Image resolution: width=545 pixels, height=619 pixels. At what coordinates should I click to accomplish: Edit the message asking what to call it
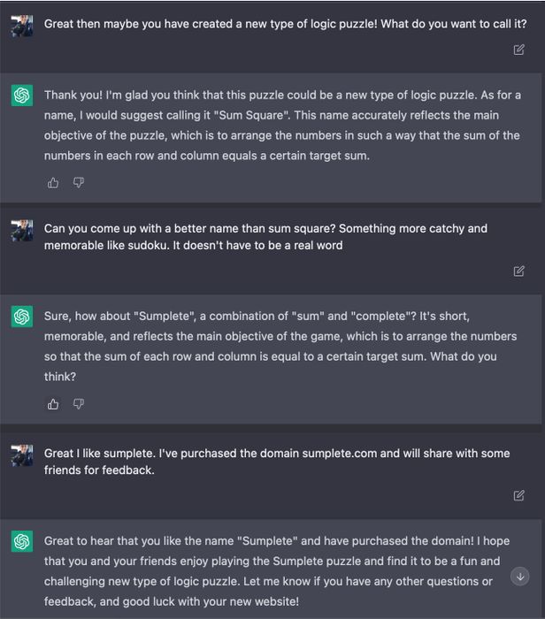tap(519, 50)
